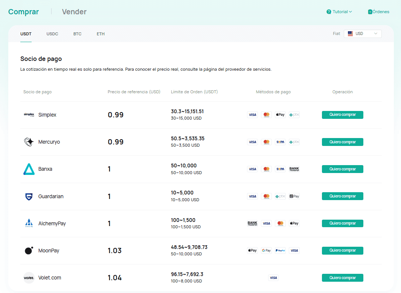Click the limit 96.15~7,692.3

[x=187, y=274]
